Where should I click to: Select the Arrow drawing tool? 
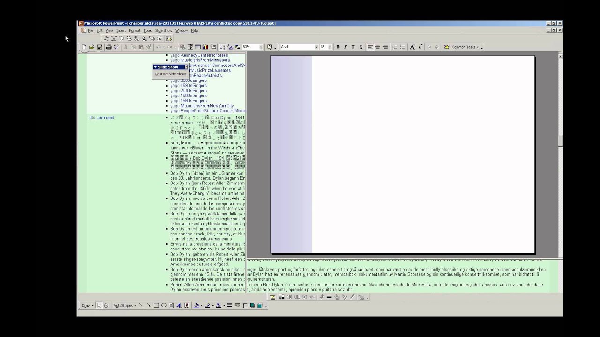pos(149,306)
